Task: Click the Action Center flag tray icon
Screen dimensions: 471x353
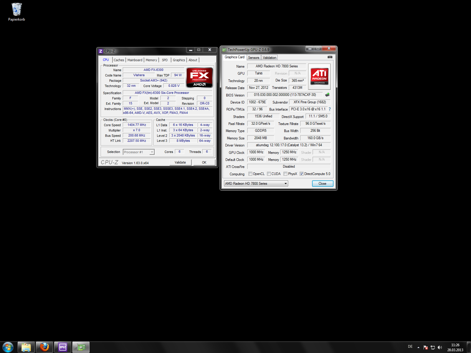Action: 426,347
